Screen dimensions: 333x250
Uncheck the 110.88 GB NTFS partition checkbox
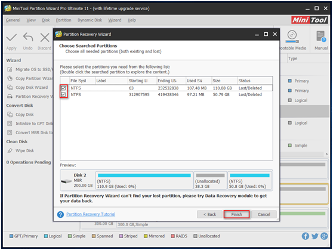tap(63, 88)
